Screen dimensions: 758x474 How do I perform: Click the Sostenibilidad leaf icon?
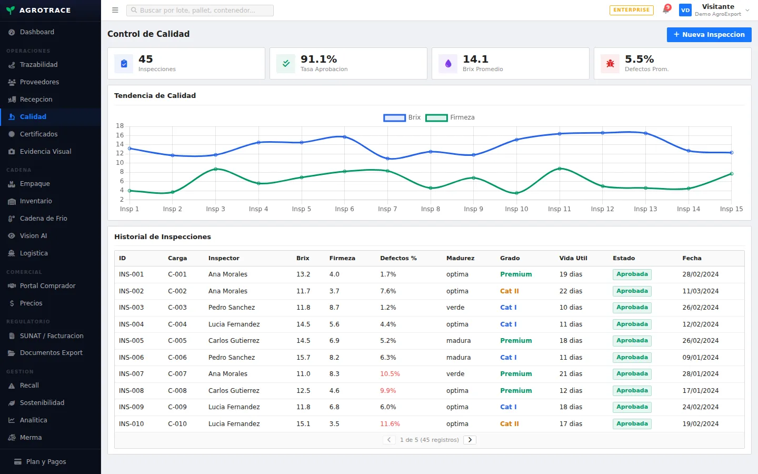12,403
